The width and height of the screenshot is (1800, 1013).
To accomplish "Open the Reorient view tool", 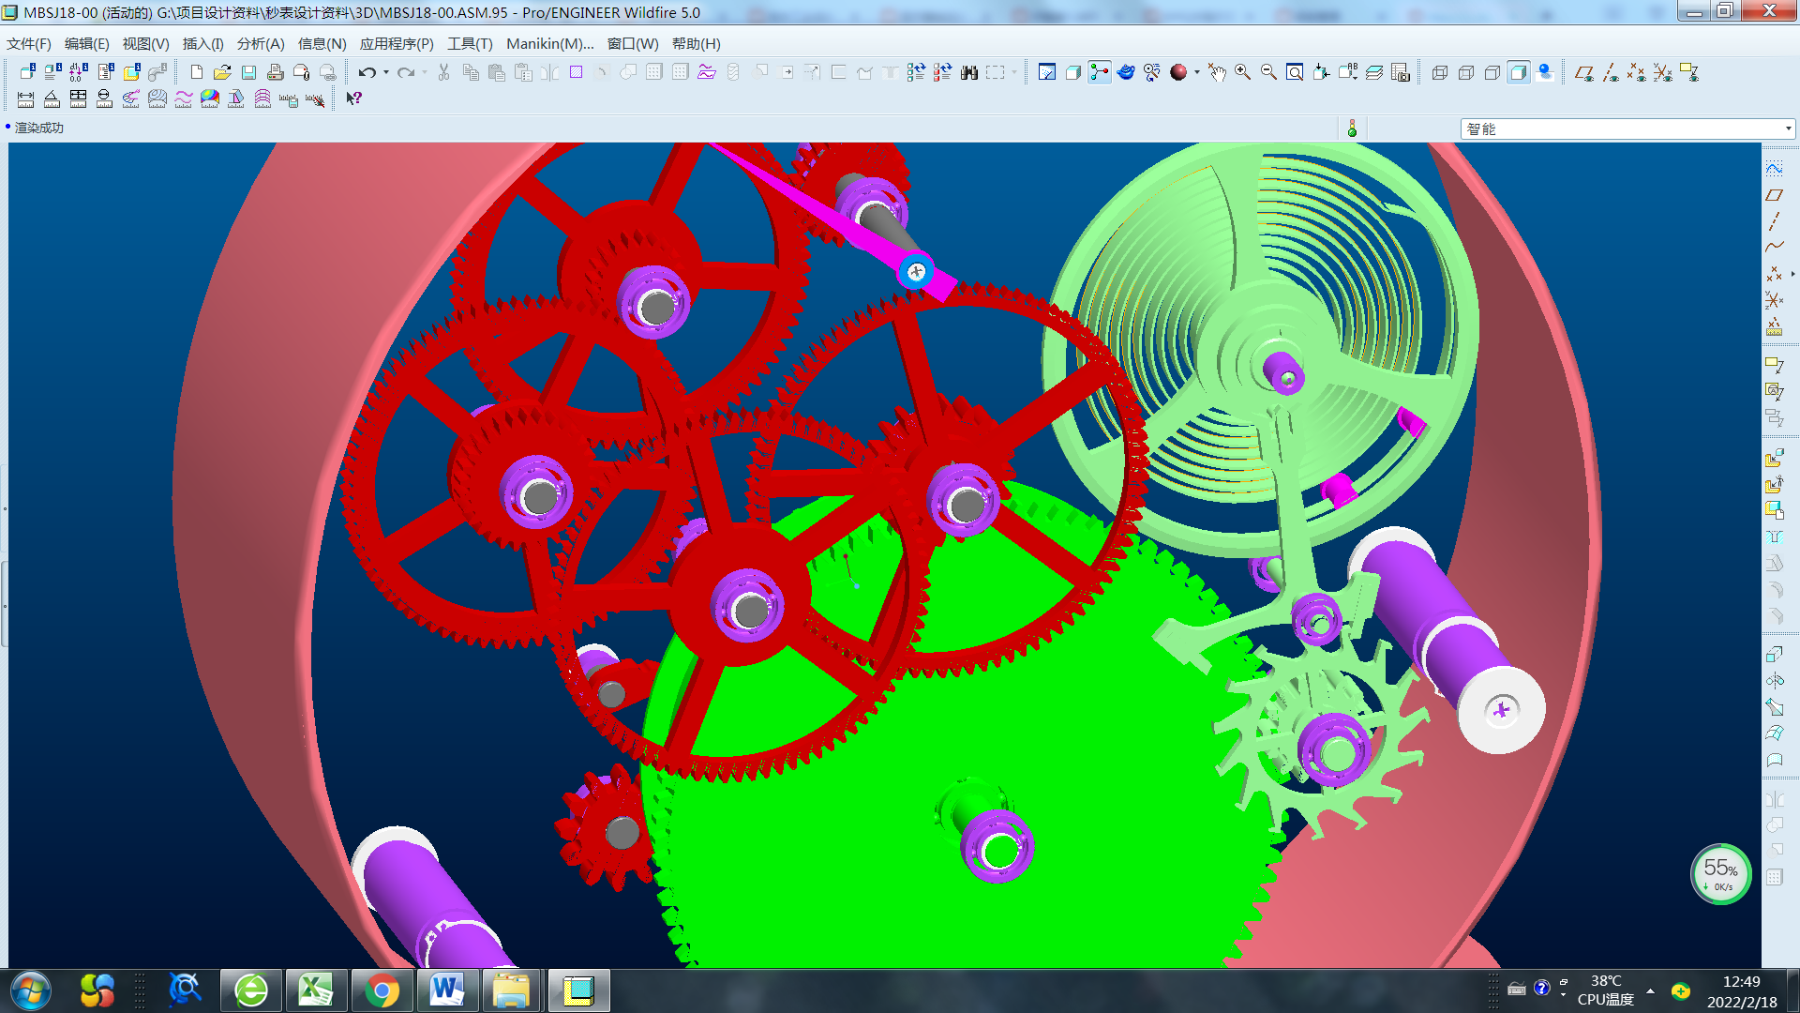I will (1321, 72).
